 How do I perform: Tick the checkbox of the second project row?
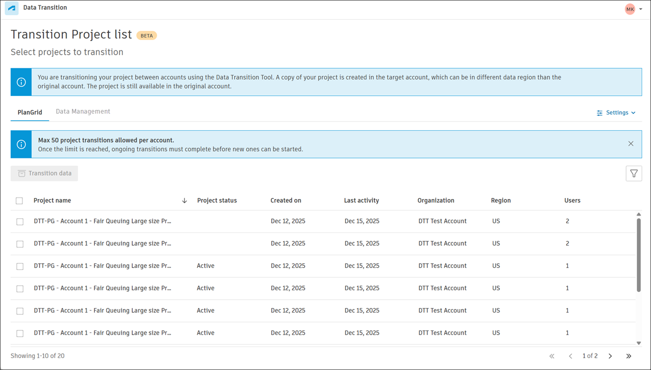[x=20, y=244]
